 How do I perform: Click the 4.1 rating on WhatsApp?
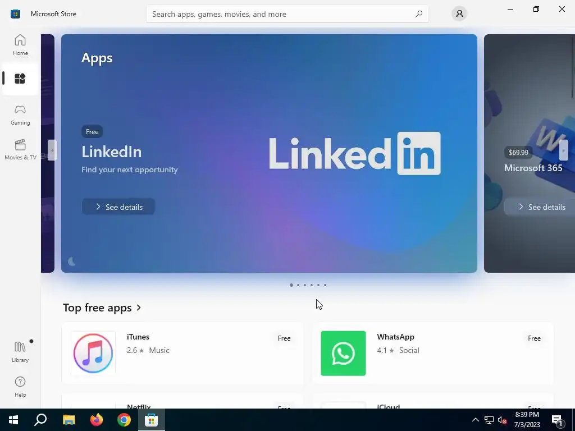tap(385, 350)
